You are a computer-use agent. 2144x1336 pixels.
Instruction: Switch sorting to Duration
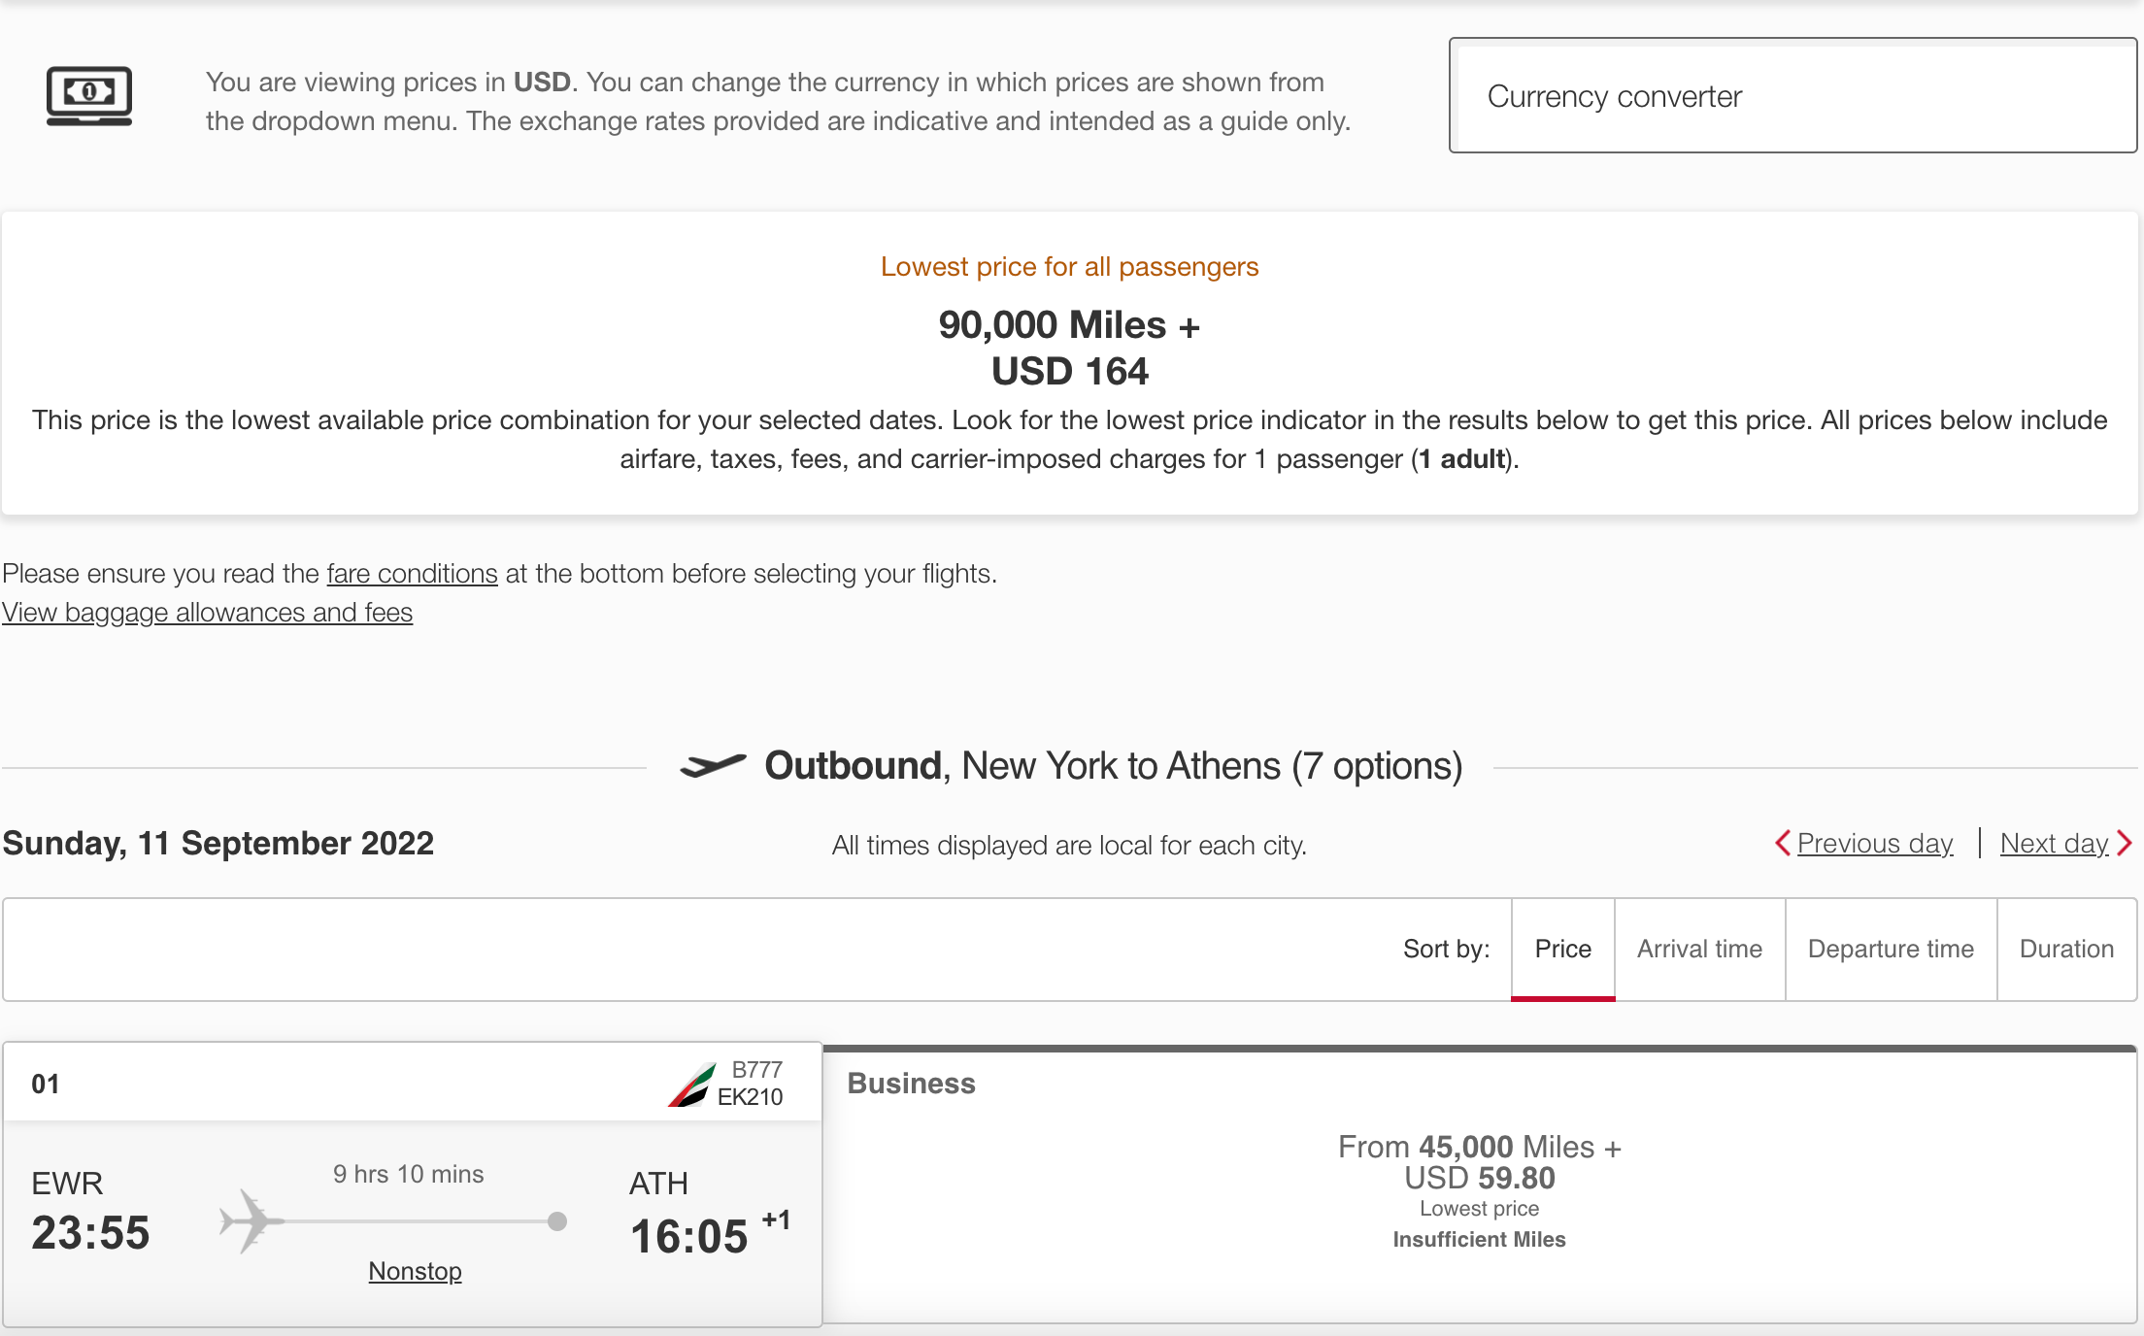(2066, 949)
